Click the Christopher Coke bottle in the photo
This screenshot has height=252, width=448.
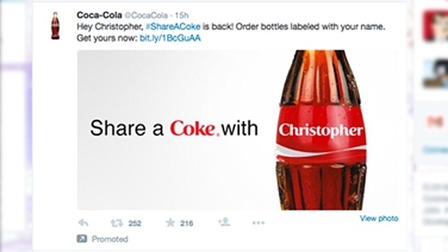click(x=321, y=130)
